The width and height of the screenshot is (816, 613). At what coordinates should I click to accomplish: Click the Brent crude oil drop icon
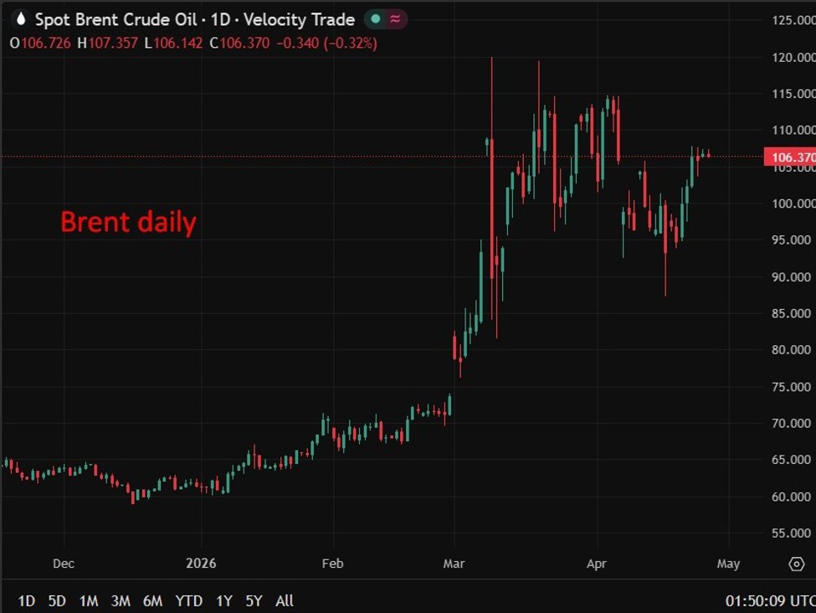20,19
